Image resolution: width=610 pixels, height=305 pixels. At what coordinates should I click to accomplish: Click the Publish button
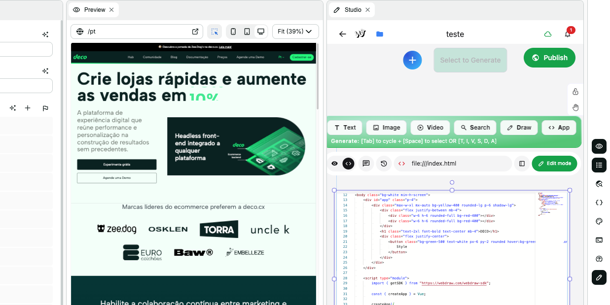[549, 57]
